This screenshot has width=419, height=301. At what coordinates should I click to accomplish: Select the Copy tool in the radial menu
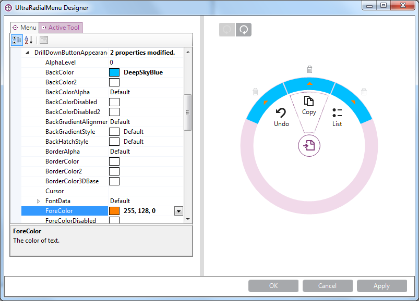coord(309,105)
